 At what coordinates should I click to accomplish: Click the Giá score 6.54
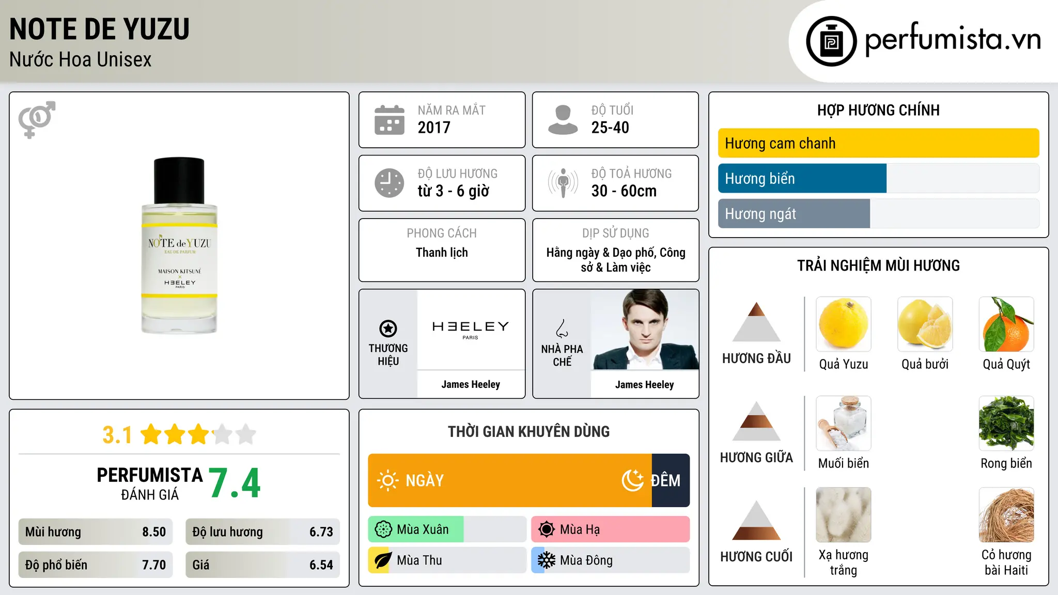click(x=321, y=565)
